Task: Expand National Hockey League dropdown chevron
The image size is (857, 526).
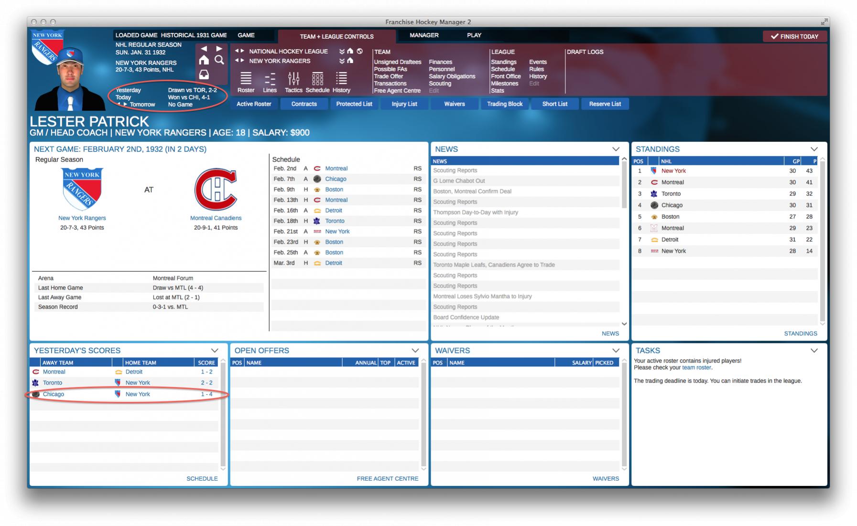Action: click(342, 52)
